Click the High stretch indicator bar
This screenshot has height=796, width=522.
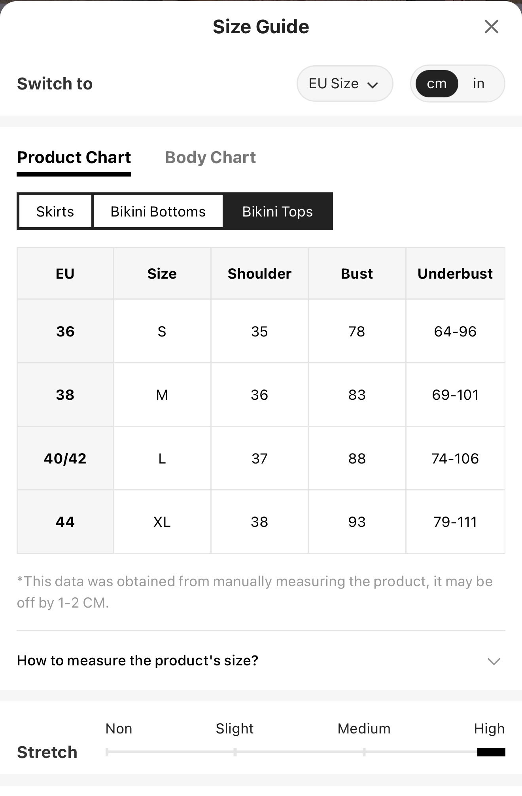[491, 752]
